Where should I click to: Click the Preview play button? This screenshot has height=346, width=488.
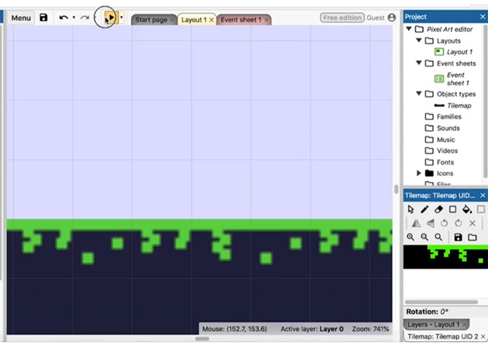pyautogui.click(x=111, y=17)
